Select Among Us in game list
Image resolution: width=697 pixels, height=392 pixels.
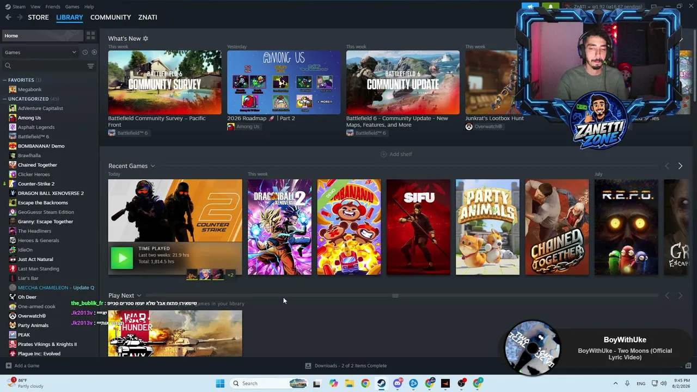[29, 118]
